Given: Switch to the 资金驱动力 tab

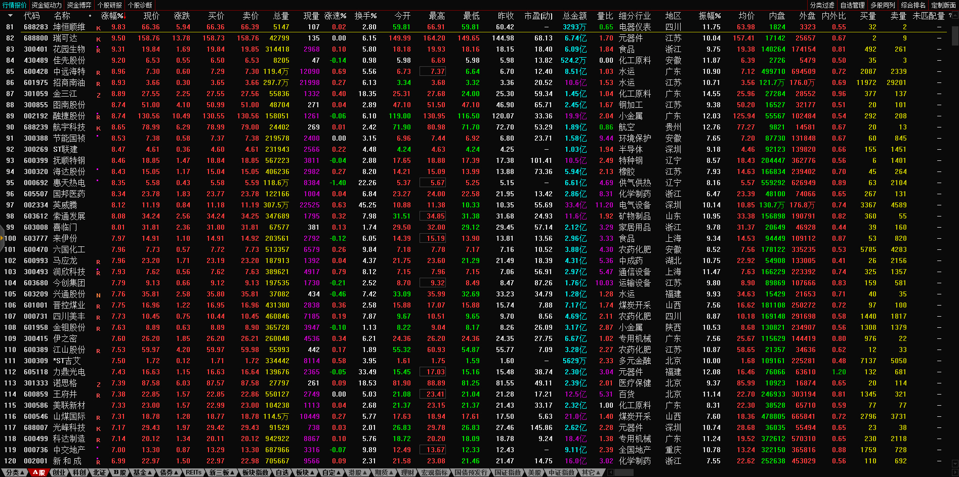Looking at the screenshot, I should coord(47,5).
